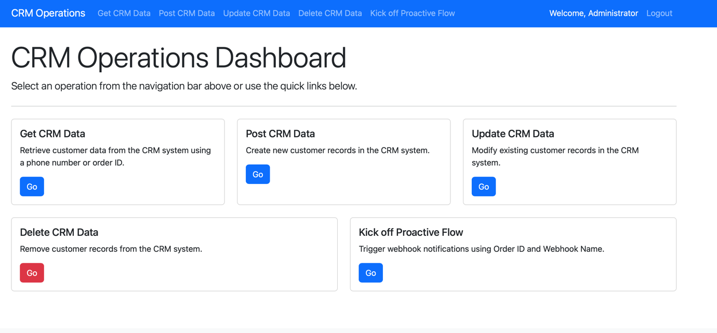Click the Update CRM Data card heading

(x=512, y=134)
